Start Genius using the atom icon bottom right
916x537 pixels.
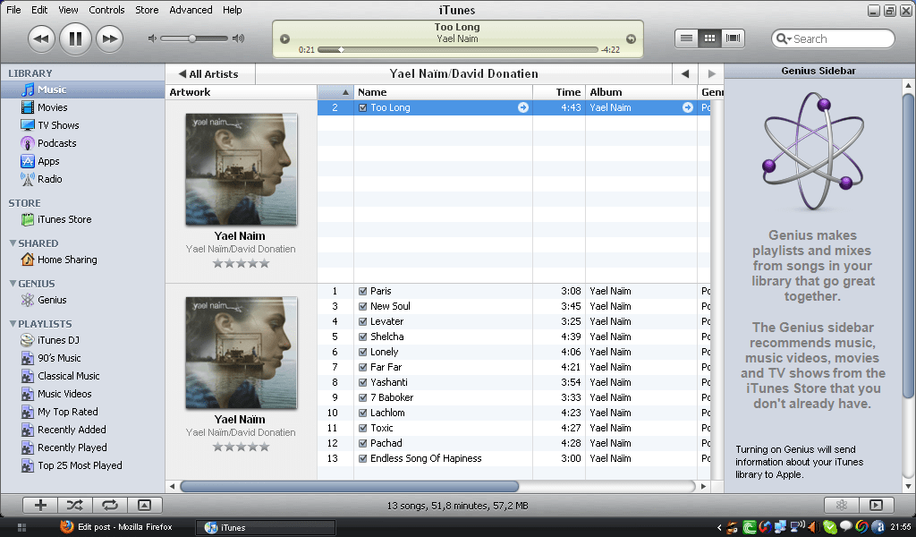click(x=841, y=505)
